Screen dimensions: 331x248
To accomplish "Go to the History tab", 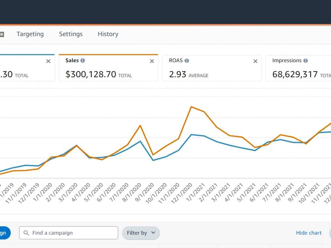I will (108, 34).
